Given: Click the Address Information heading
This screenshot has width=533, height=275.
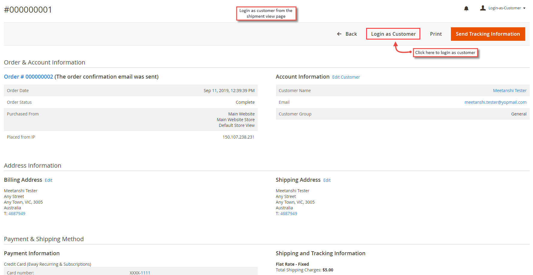Looking at the screenshot, I should point(32,166).
